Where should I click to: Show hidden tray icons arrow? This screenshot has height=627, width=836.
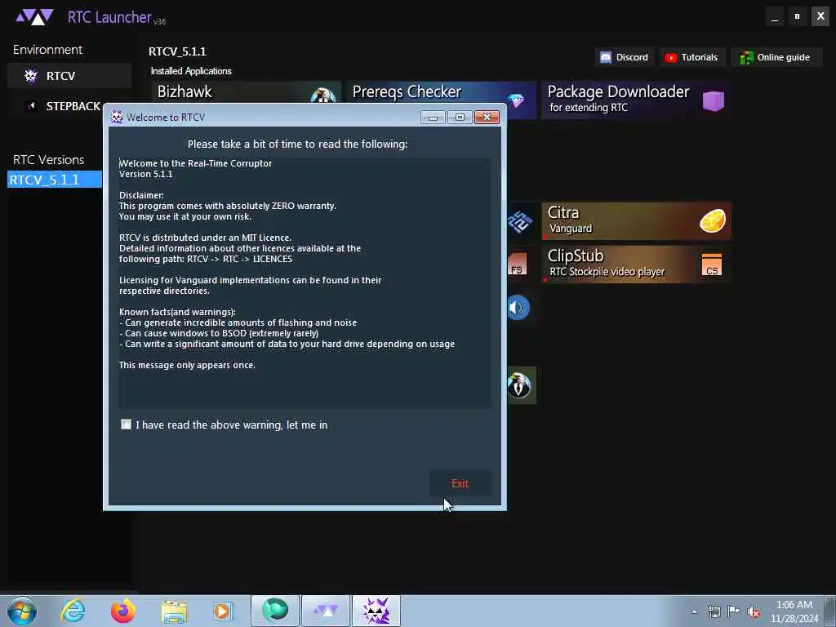[x=694, y=611]
